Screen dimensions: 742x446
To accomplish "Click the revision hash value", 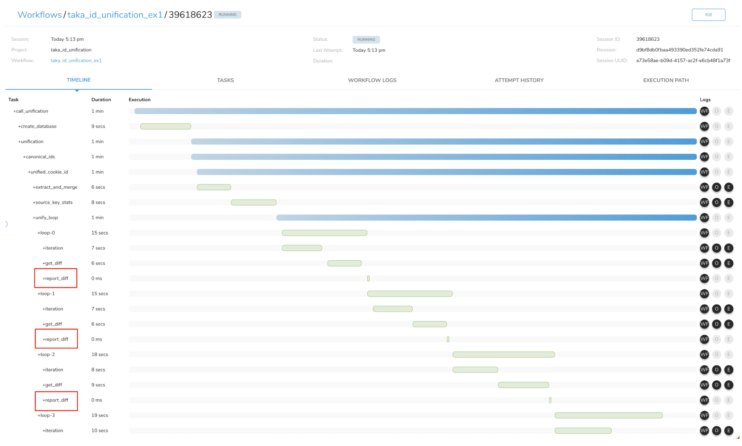I will coord(679,50).
